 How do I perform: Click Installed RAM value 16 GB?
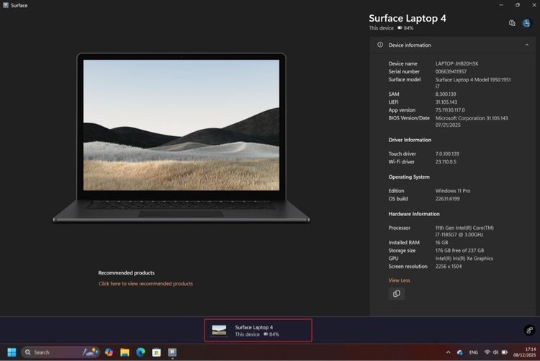441,242
